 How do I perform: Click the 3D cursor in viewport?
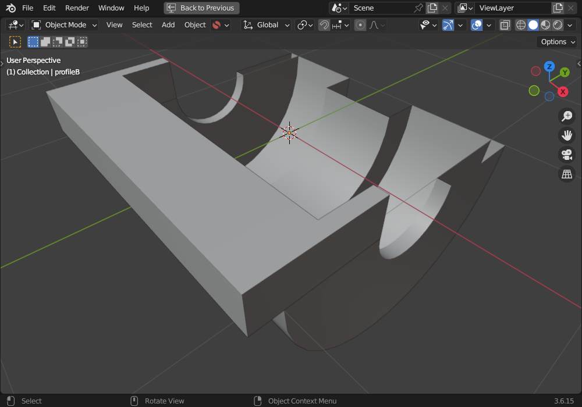click(289, 133)
